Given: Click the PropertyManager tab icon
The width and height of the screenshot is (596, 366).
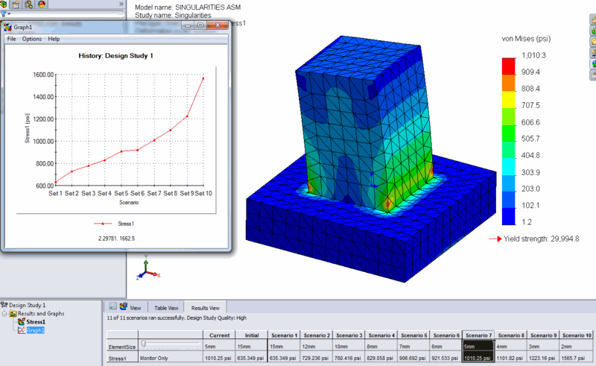Looking at the screenshot, I should (15, 4).
